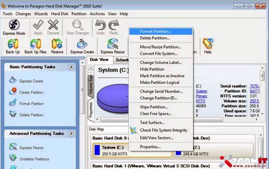The width and height of the screenshot is (269, 169).
Task: Click the Partition ID value link
Action: click(255, 91)
